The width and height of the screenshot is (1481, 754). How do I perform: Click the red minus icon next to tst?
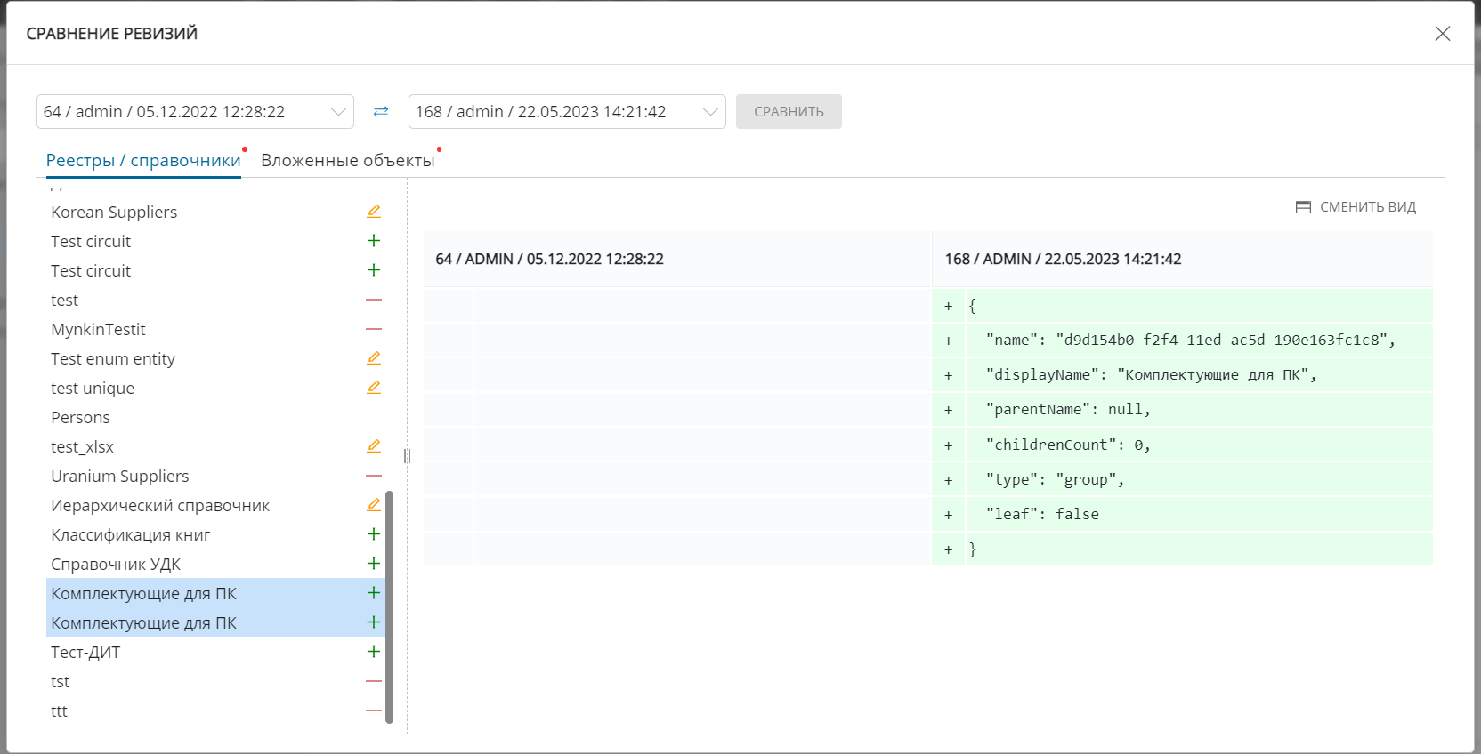[x=374, y=681]
